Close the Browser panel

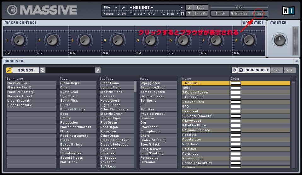[297, 61]
